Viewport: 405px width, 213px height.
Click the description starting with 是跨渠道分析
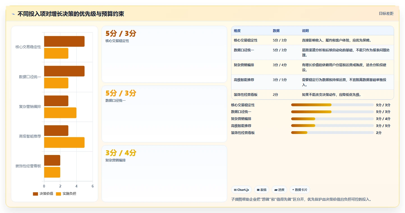tap(346, 53)
